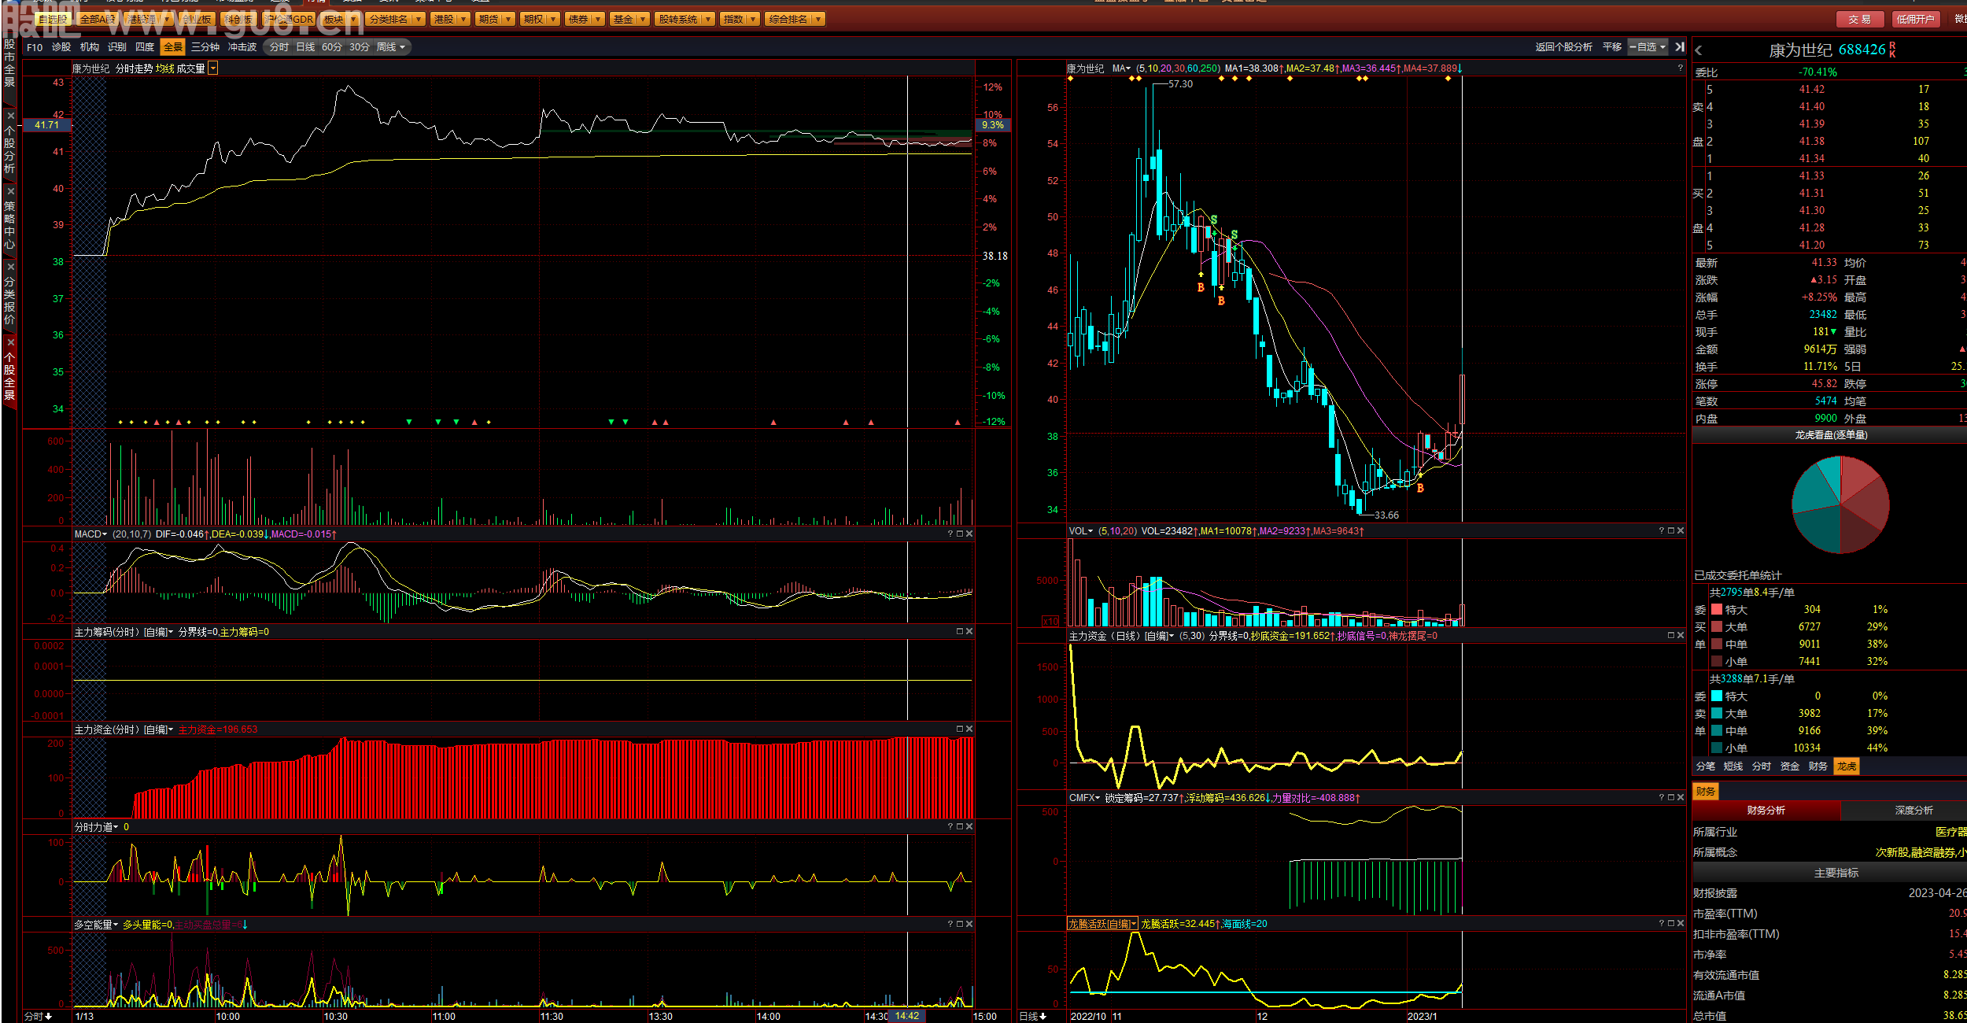Open the 周线 period dropdown
This screenshot has height=1023, width=1967.
(391, 47)
